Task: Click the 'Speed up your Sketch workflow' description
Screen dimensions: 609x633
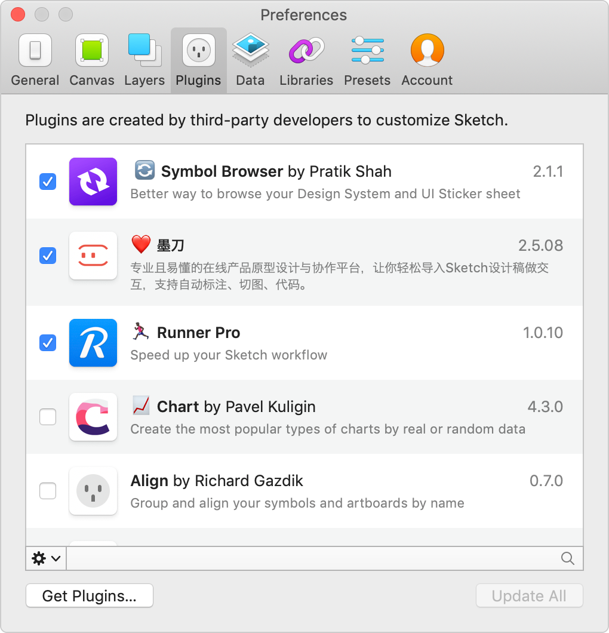Action: [229, 355]
